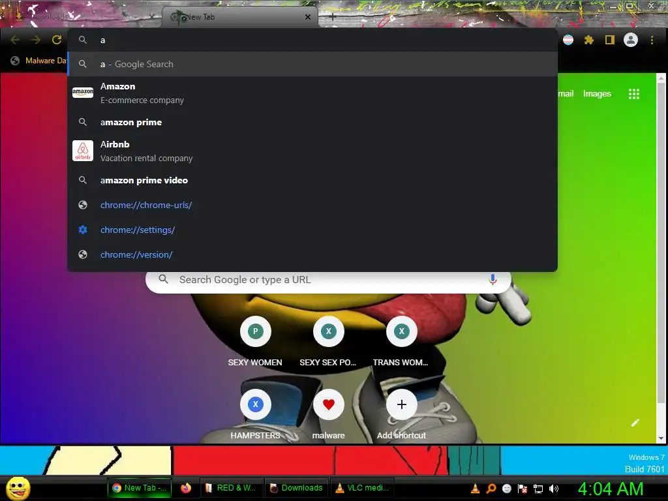Select the 'a - Google Search' suggestion
The image size is (668, 501).
[x=312, y=64]
